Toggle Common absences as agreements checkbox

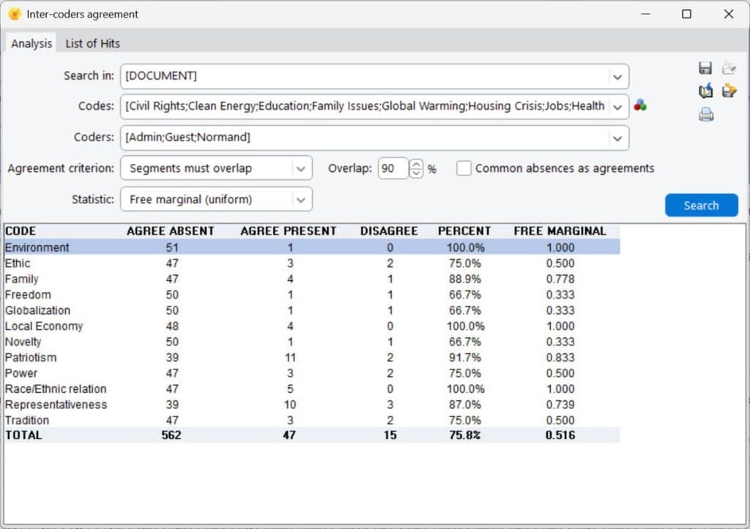pyautogui.click(x=464, y=168)
